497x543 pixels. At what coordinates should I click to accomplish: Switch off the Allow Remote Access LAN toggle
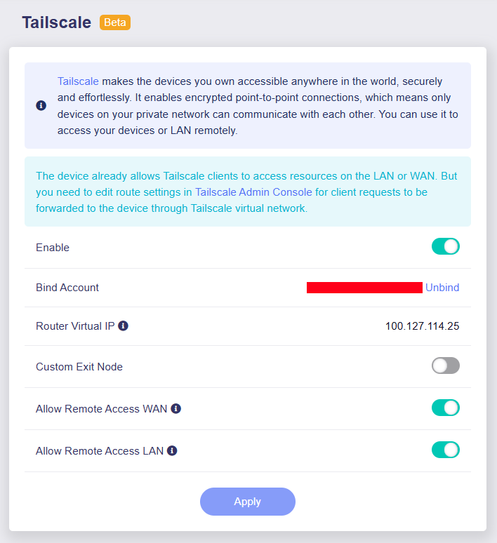445,450
